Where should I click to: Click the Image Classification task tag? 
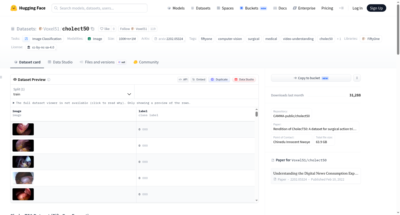pos(43,39)
